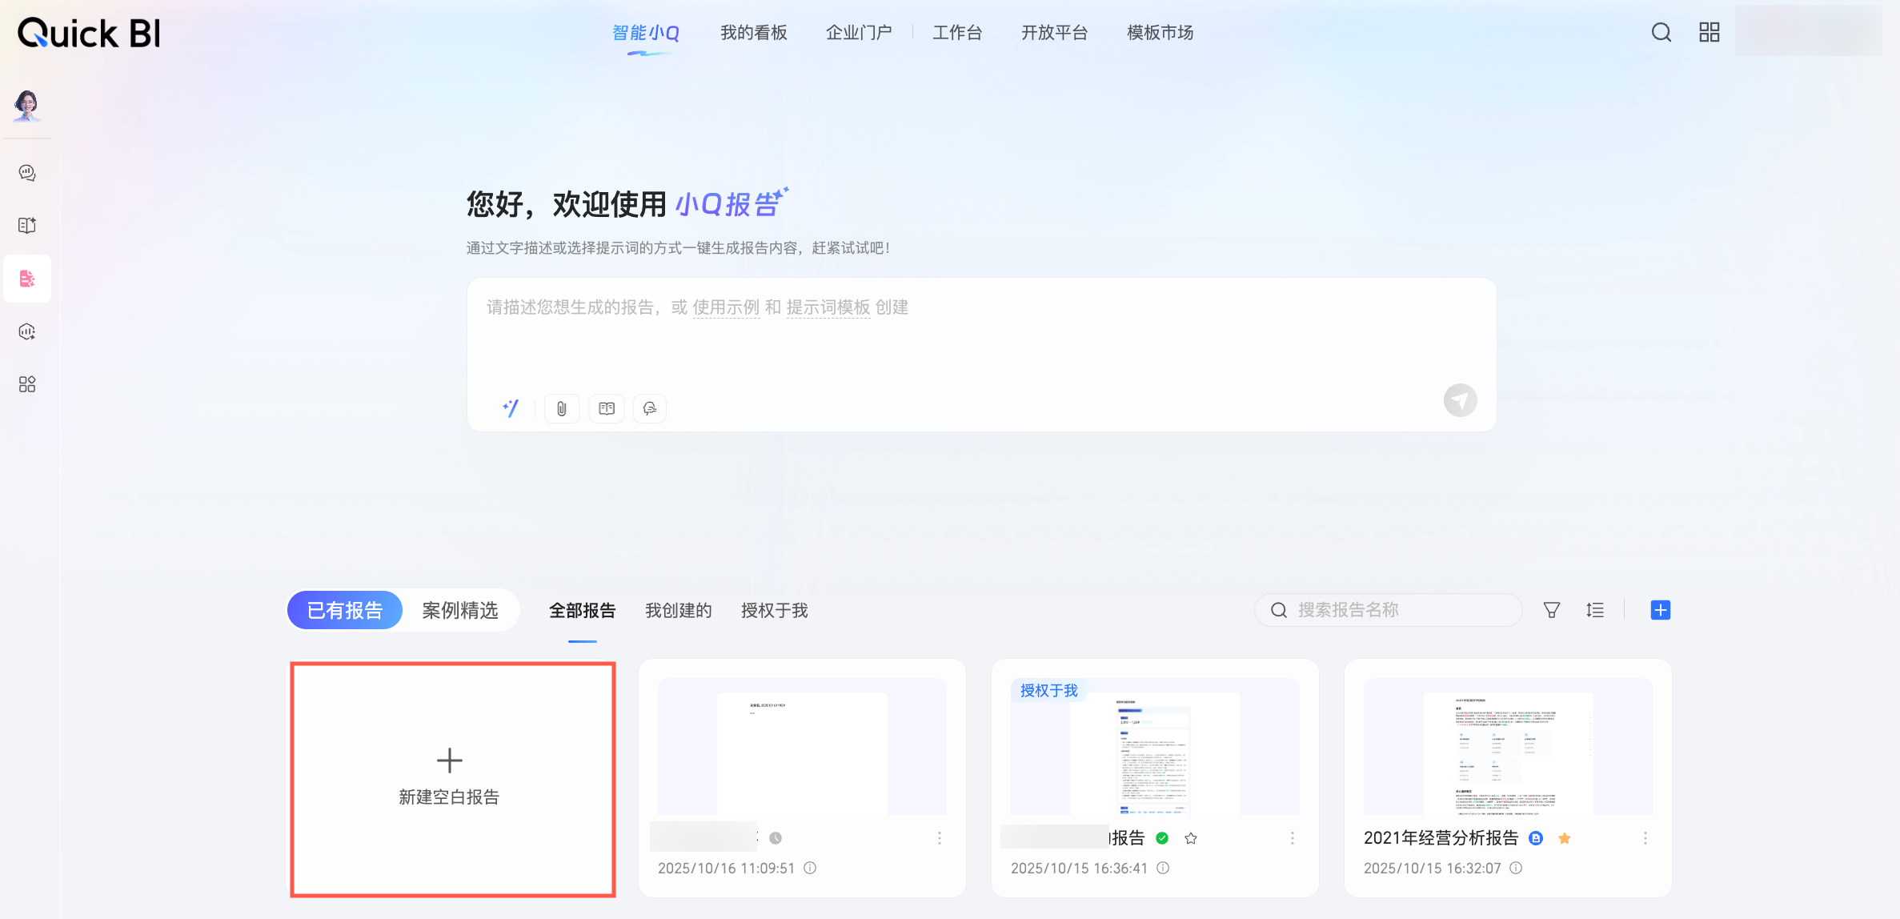This screenshot has width=1900, height=919.
Task: Click the paperclip attachment icon
Action: pos(561,408)
